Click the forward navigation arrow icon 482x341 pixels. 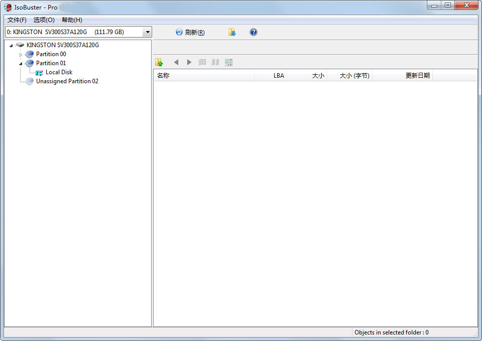[x=189, y=62]
